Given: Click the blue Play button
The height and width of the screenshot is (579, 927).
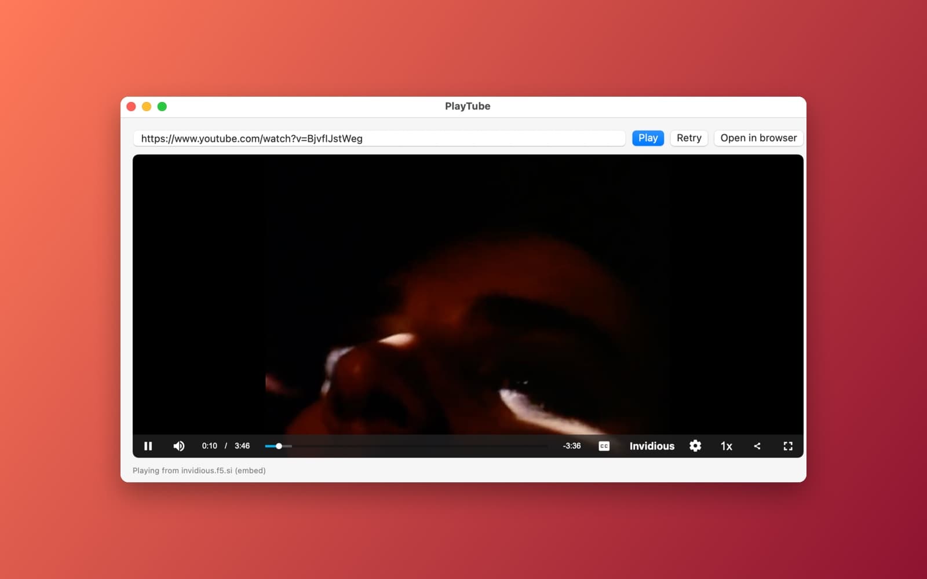Looking at the screenshot, I should tap(648, 138).
